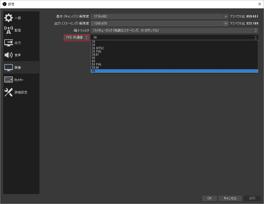Select the 配信 broadcast tower icon
This screenshot has height=204, width=264.
pyautogui.click(x=8, y=30)
